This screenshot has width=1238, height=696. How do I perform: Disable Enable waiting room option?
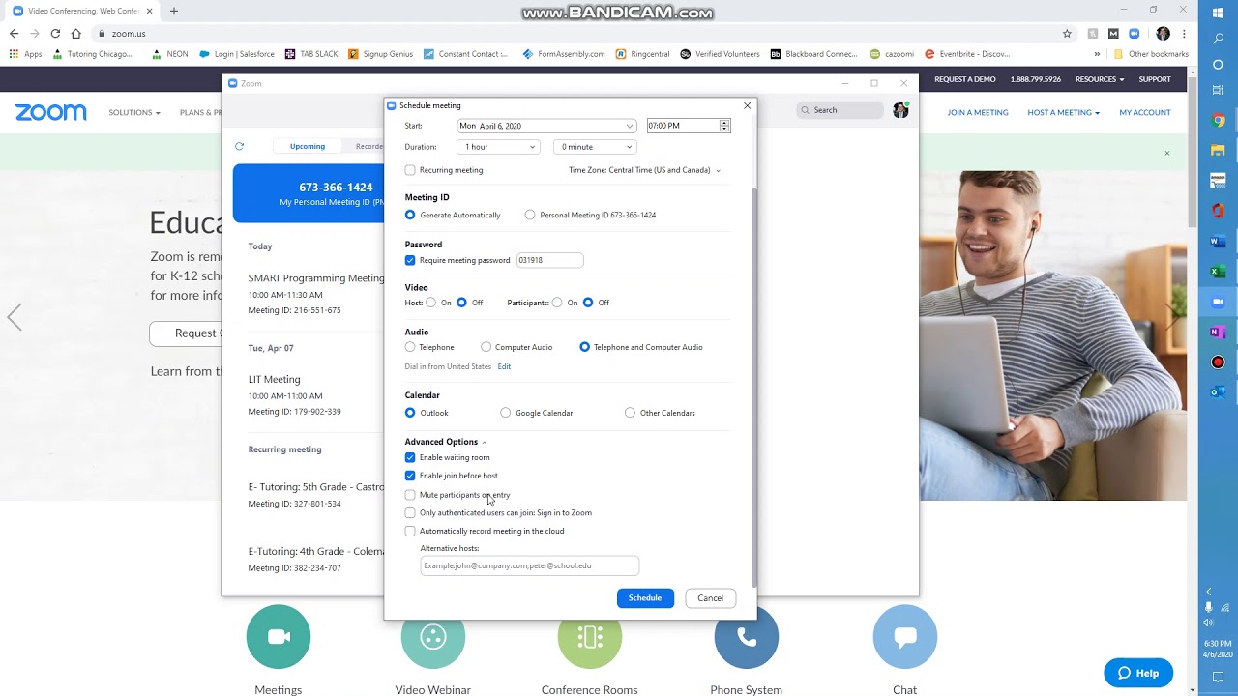click(x=410, y=457)
